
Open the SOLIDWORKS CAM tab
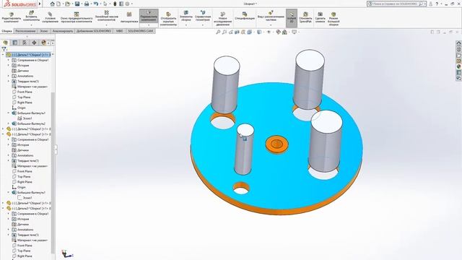tap(141, 31)
